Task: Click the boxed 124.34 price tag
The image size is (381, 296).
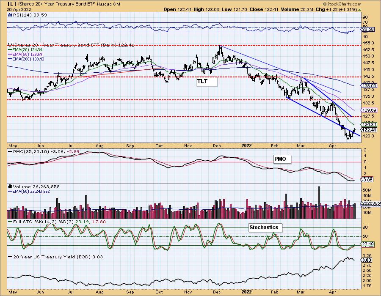Action: pyautogui.click(x=369, y=125)
